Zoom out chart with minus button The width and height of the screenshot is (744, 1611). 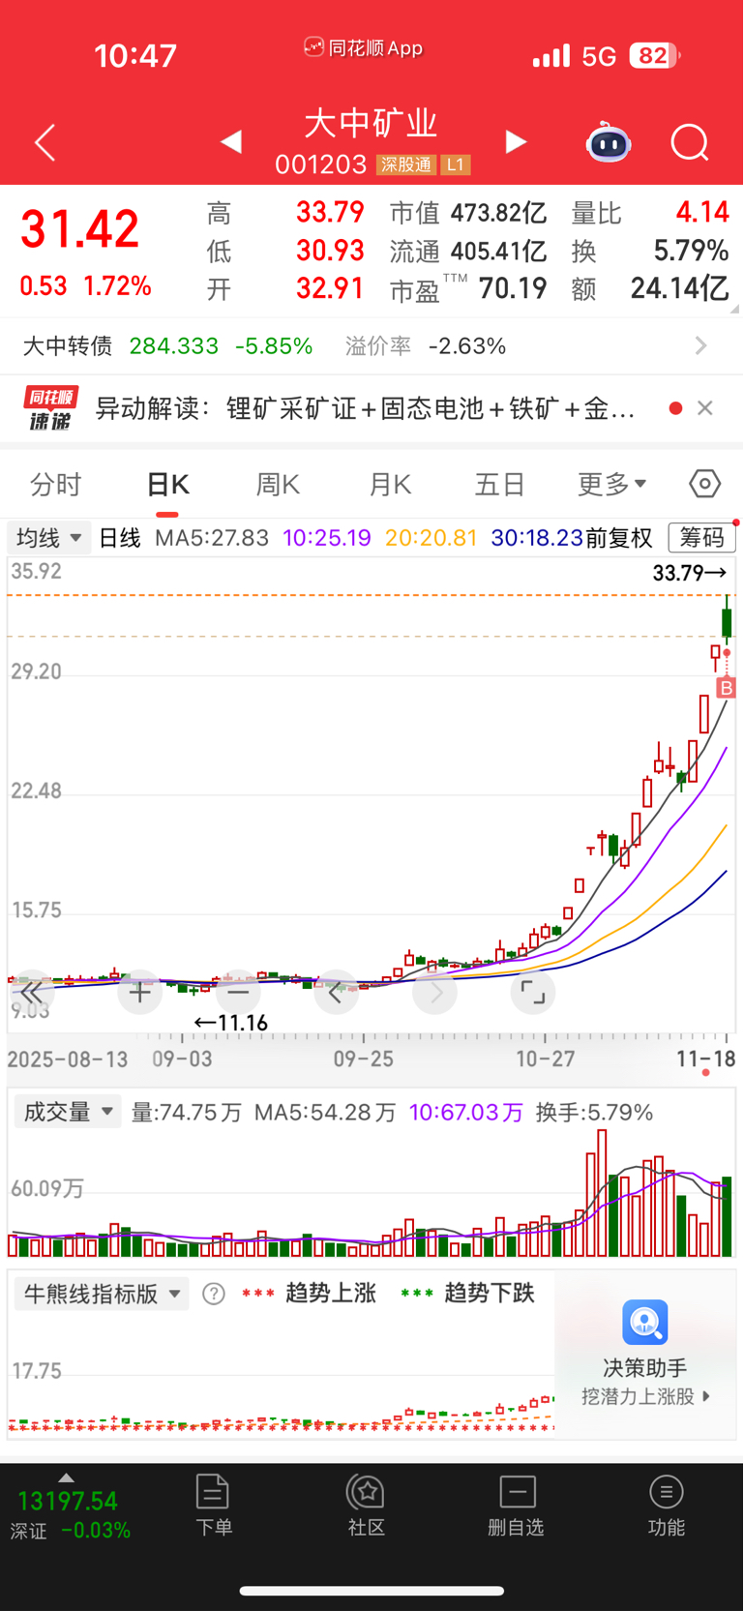coord(238,992)
